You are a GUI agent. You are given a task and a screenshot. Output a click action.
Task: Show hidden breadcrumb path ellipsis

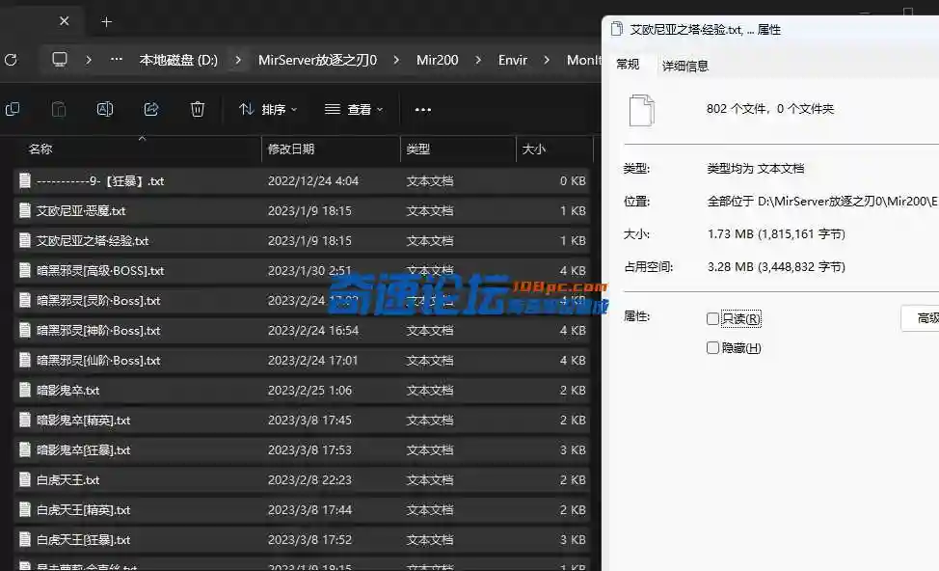117,59
